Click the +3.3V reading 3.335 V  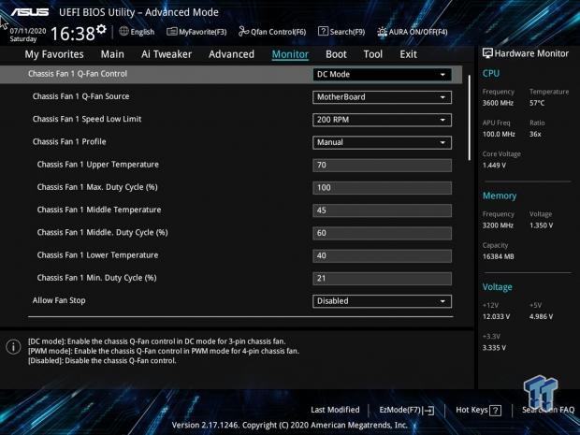[x=494, y=348]
